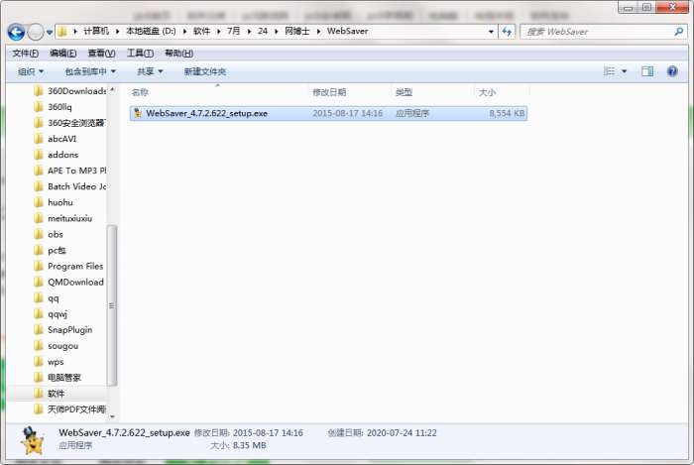Select the obs folder in the tree
Image resolution: width=694 pixels, height=465 pixels.
click(56, 235)
